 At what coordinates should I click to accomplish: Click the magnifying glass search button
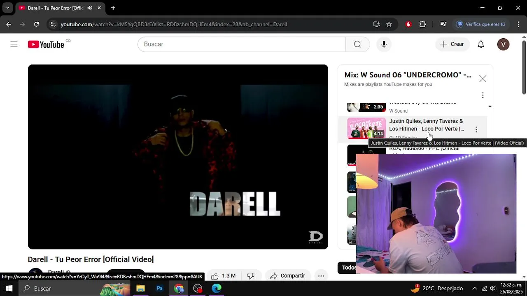357,44
